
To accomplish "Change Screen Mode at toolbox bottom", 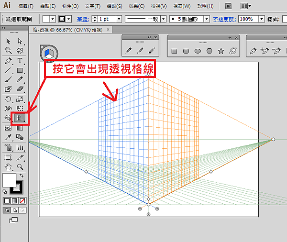I will pyautogui.click(x=13, y=220).
